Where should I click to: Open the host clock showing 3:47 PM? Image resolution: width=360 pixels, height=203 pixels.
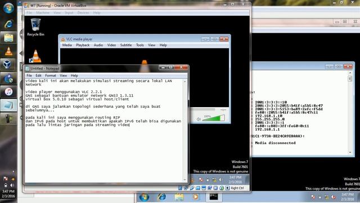coord(8,193)
